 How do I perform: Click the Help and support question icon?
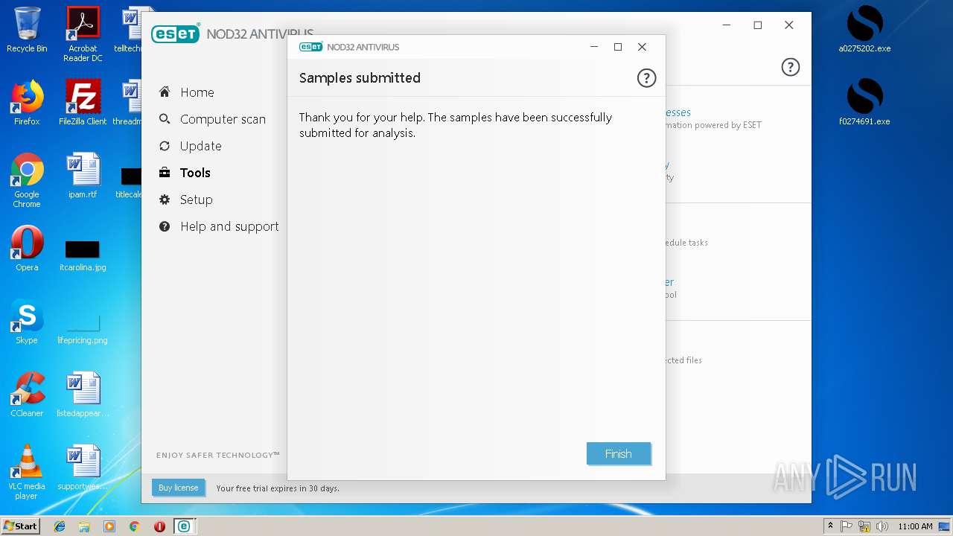(x=165, y=226)
